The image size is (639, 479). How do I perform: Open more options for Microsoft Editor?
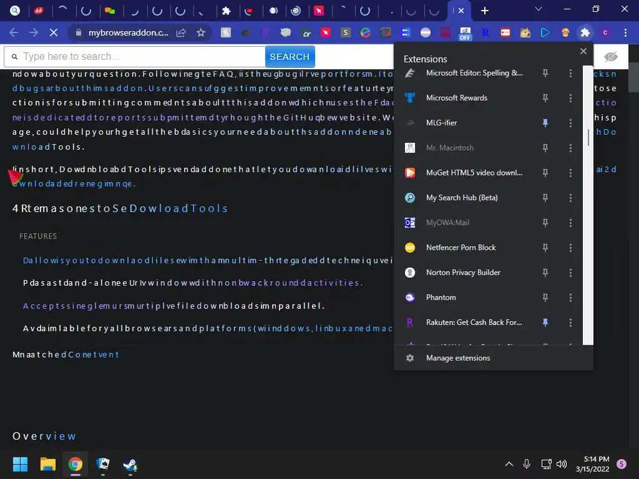(570, 73)
